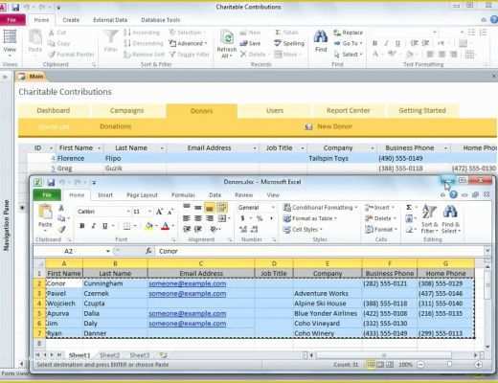Viewport: 498px width, 383px height.
Task: Click the Spelling button in the Access ribbon
Action: (x=289, y=43)
